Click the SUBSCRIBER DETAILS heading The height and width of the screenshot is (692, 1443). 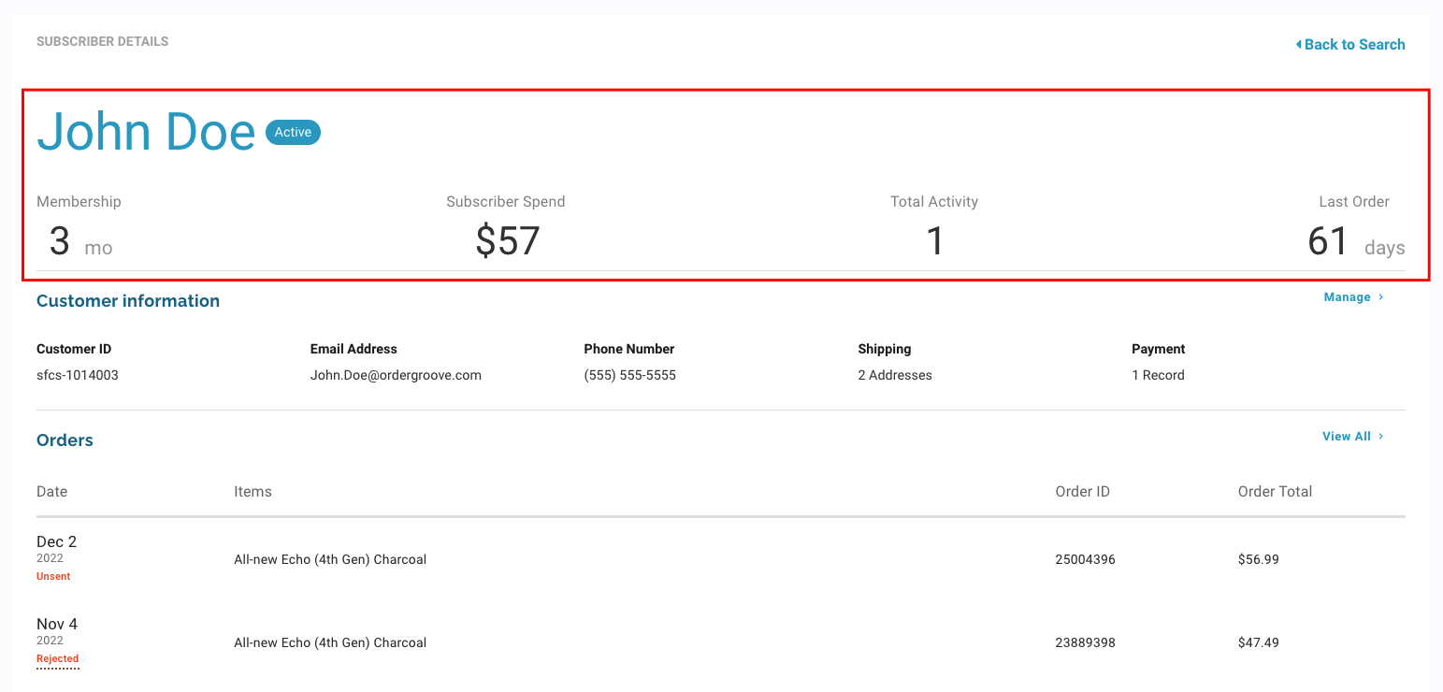[x=103, y=41]
